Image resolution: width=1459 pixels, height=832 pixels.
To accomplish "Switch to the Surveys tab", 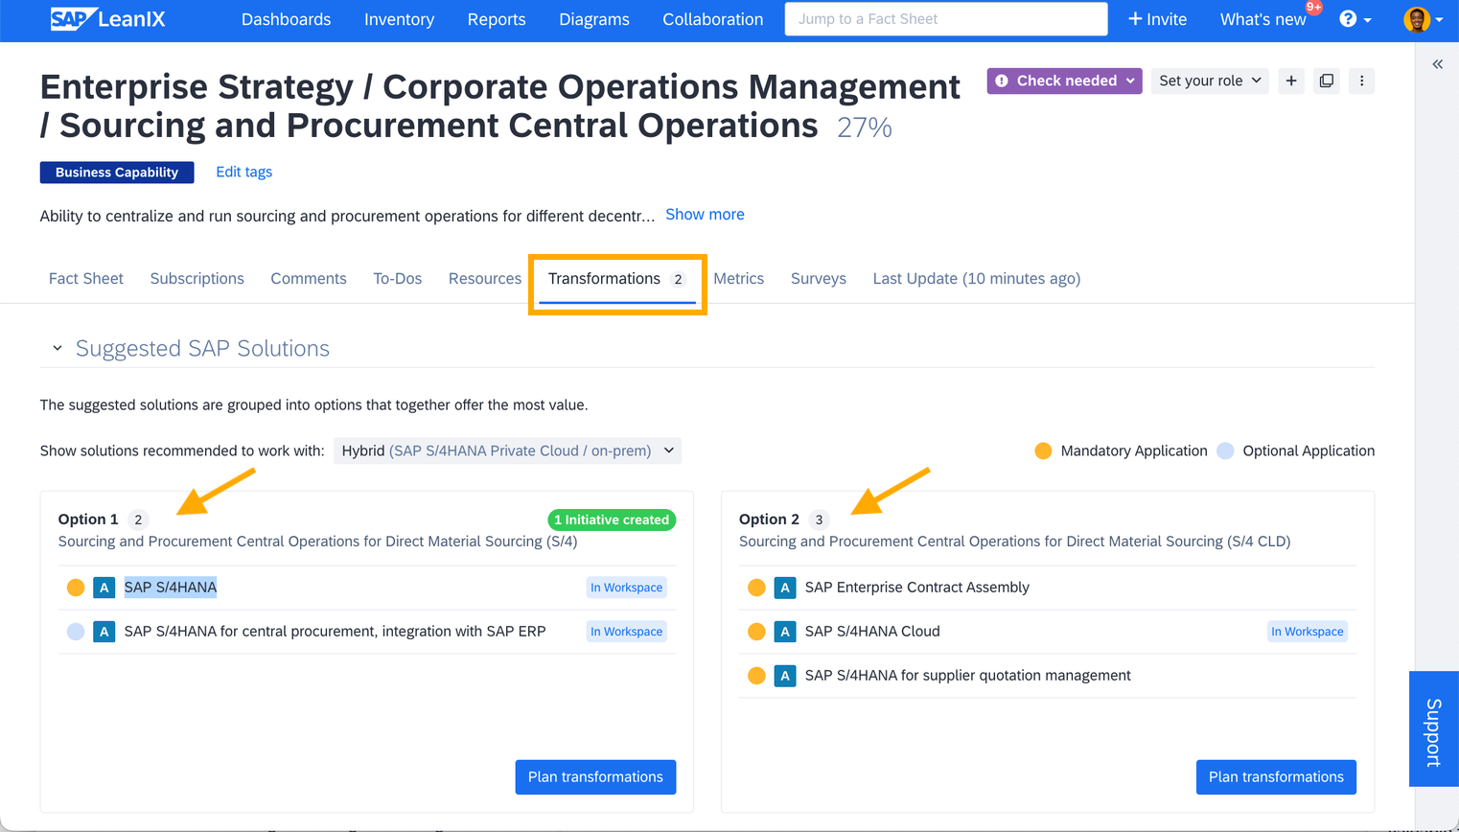I will click(x=818, y=279).
